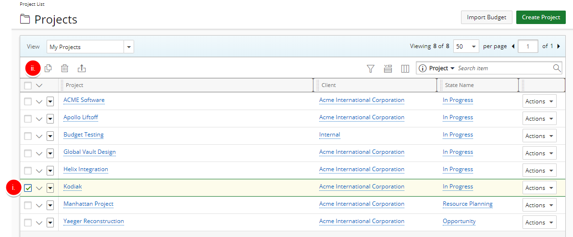573x237 pixels.
Task: Go to next page arrow
Action: tap(559, 47)
